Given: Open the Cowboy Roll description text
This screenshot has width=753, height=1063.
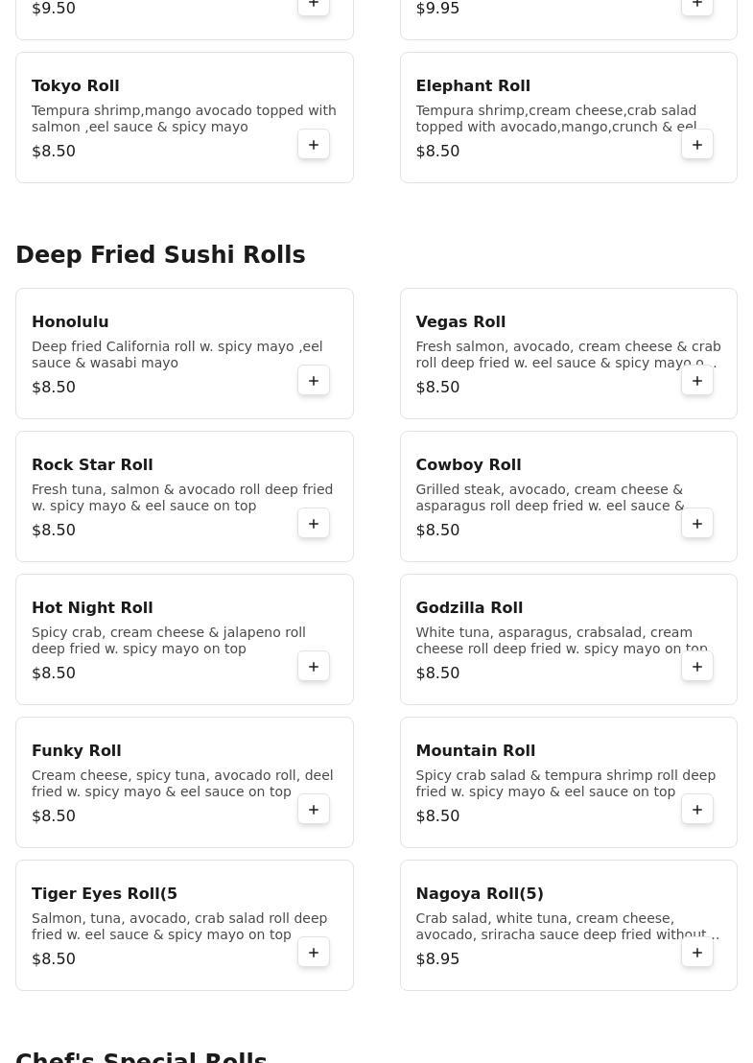Looking at the screenshot, I should pos(550,497).
